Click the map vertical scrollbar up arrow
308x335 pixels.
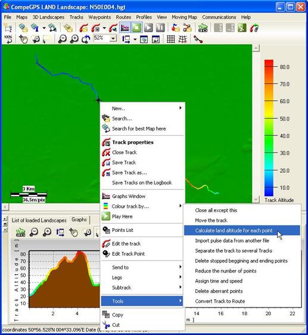click(x=256, y=48)
